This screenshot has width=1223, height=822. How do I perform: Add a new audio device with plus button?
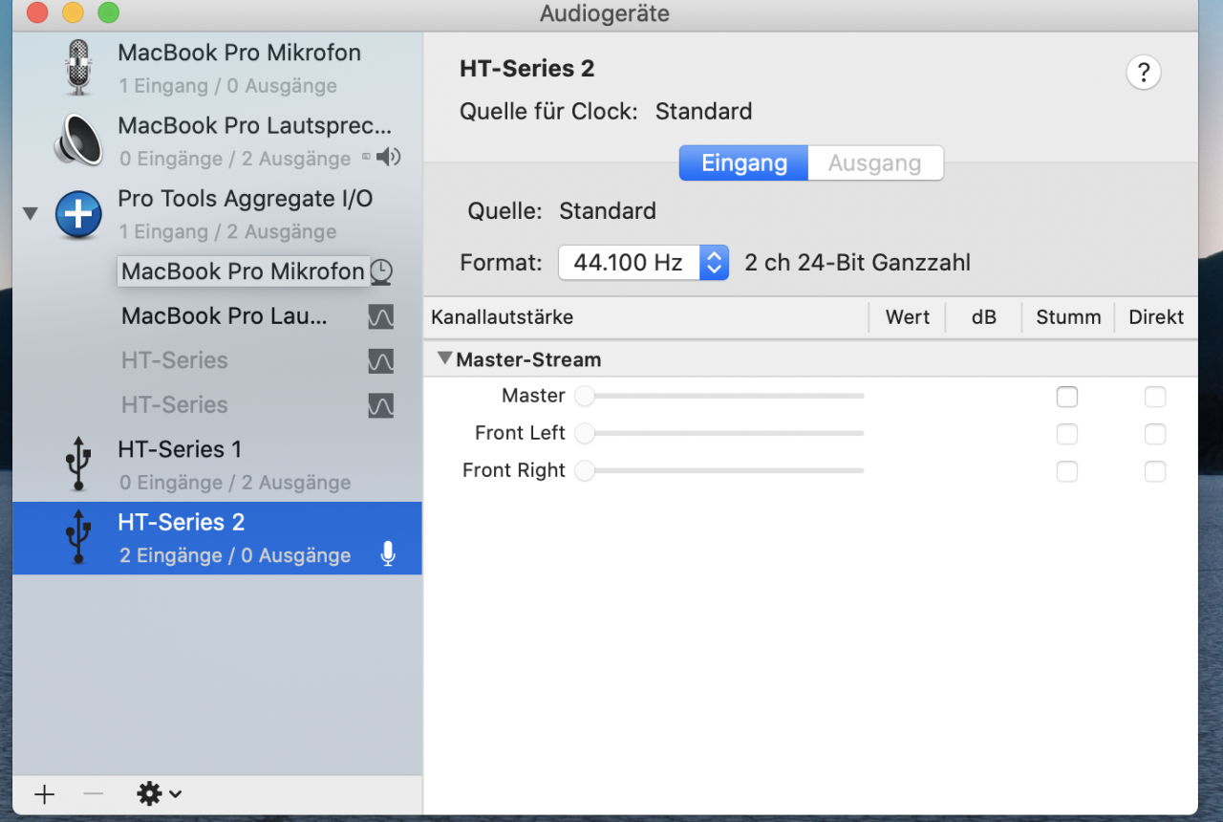tap(44, 794)
